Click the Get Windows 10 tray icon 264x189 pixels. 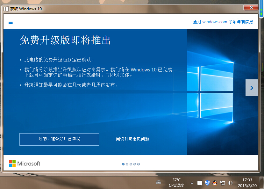click(200, 183)
